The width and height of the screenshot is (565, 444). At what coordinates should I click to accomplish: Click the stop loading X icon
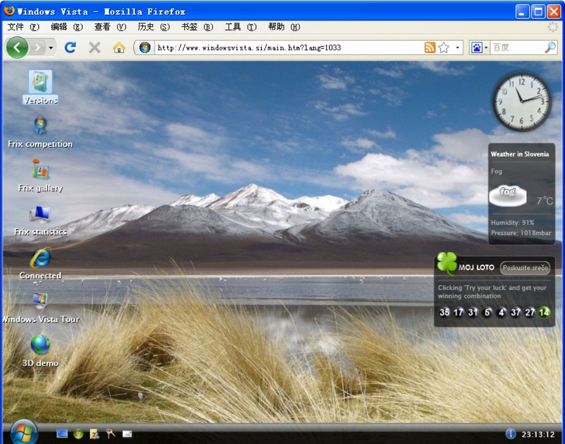pyautogui.click(x=95, y=47)
